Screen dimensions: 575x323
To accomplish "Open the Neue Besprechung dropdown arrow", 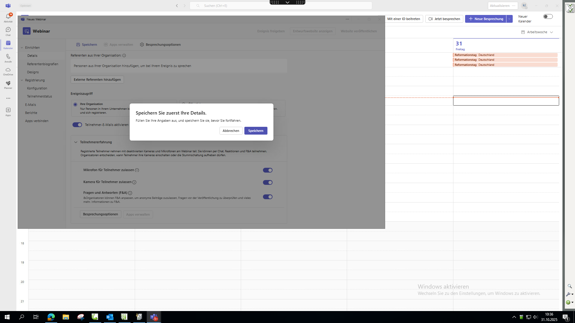I will click(509, 19).
